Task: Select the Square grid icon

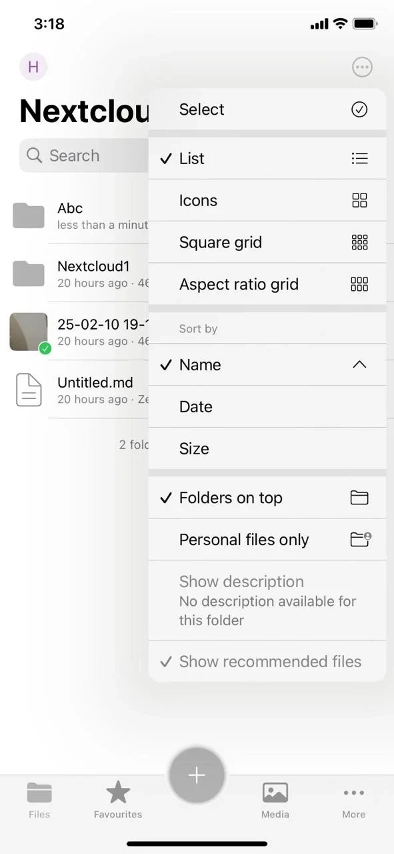Action: click(359, 242)
